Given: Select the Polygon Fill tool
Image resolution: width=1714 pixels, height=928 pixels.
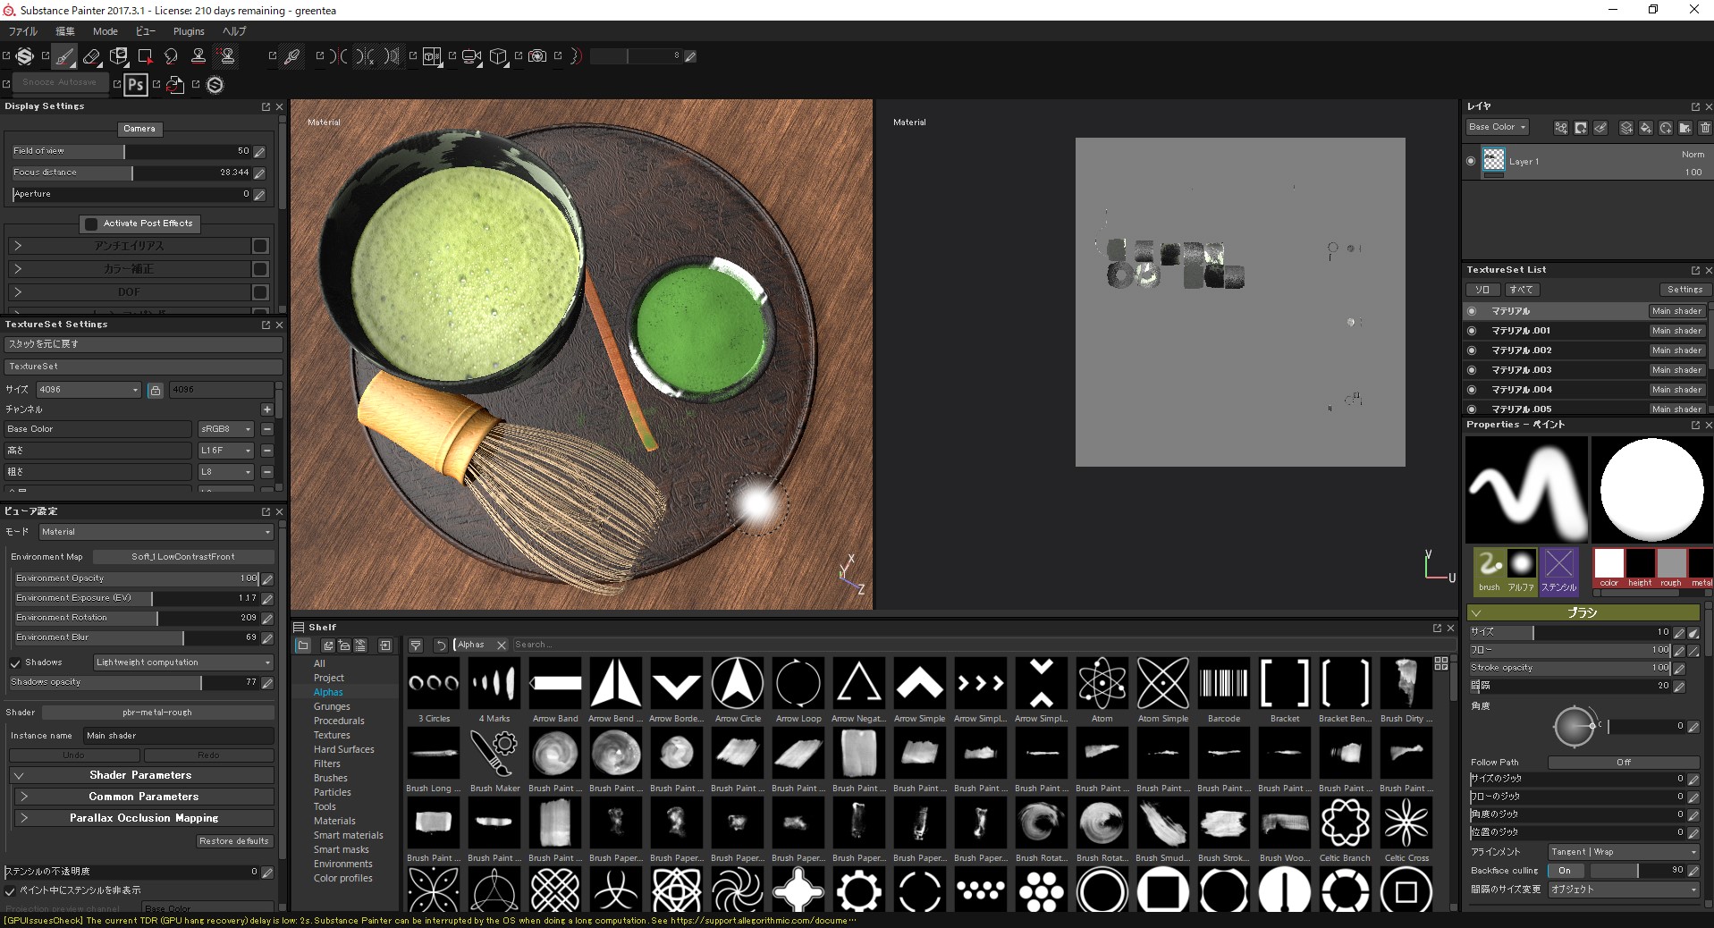Looking at the screenshot, I should pyautogui.click(x=145, y=56).
